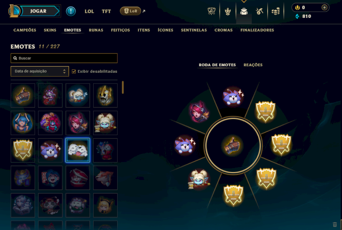This screenshot has width=342, height=230.
Task: Click the Jogar play button
Action: point(38,11)
